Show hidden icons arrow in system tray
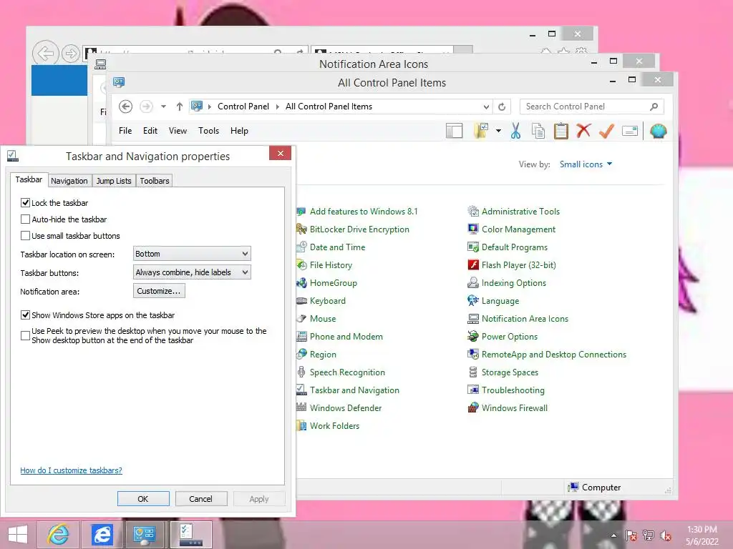Viewport: 733px width, 549px height. click(613, 535)
